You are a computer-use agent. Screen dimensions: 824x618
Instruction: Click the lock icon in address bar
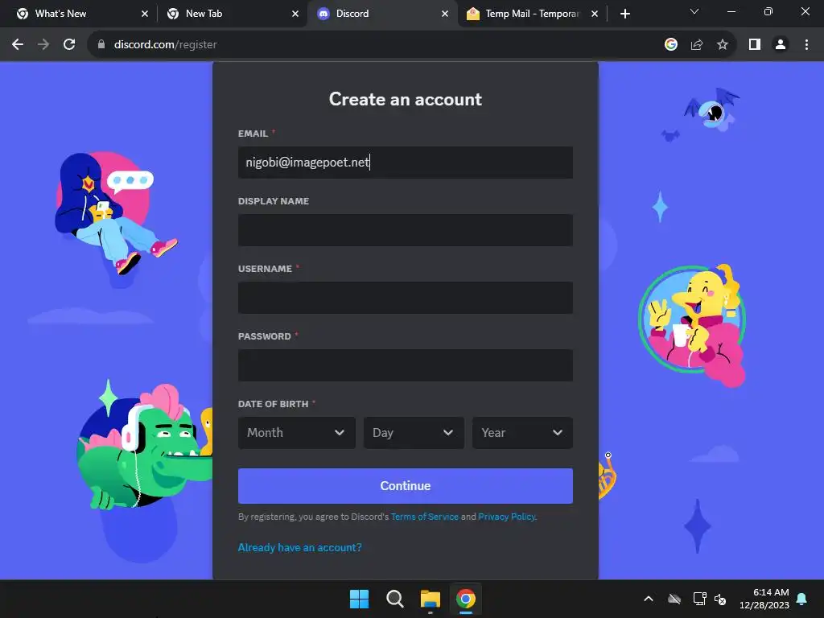pyautogui.click(x=101, y=45)
